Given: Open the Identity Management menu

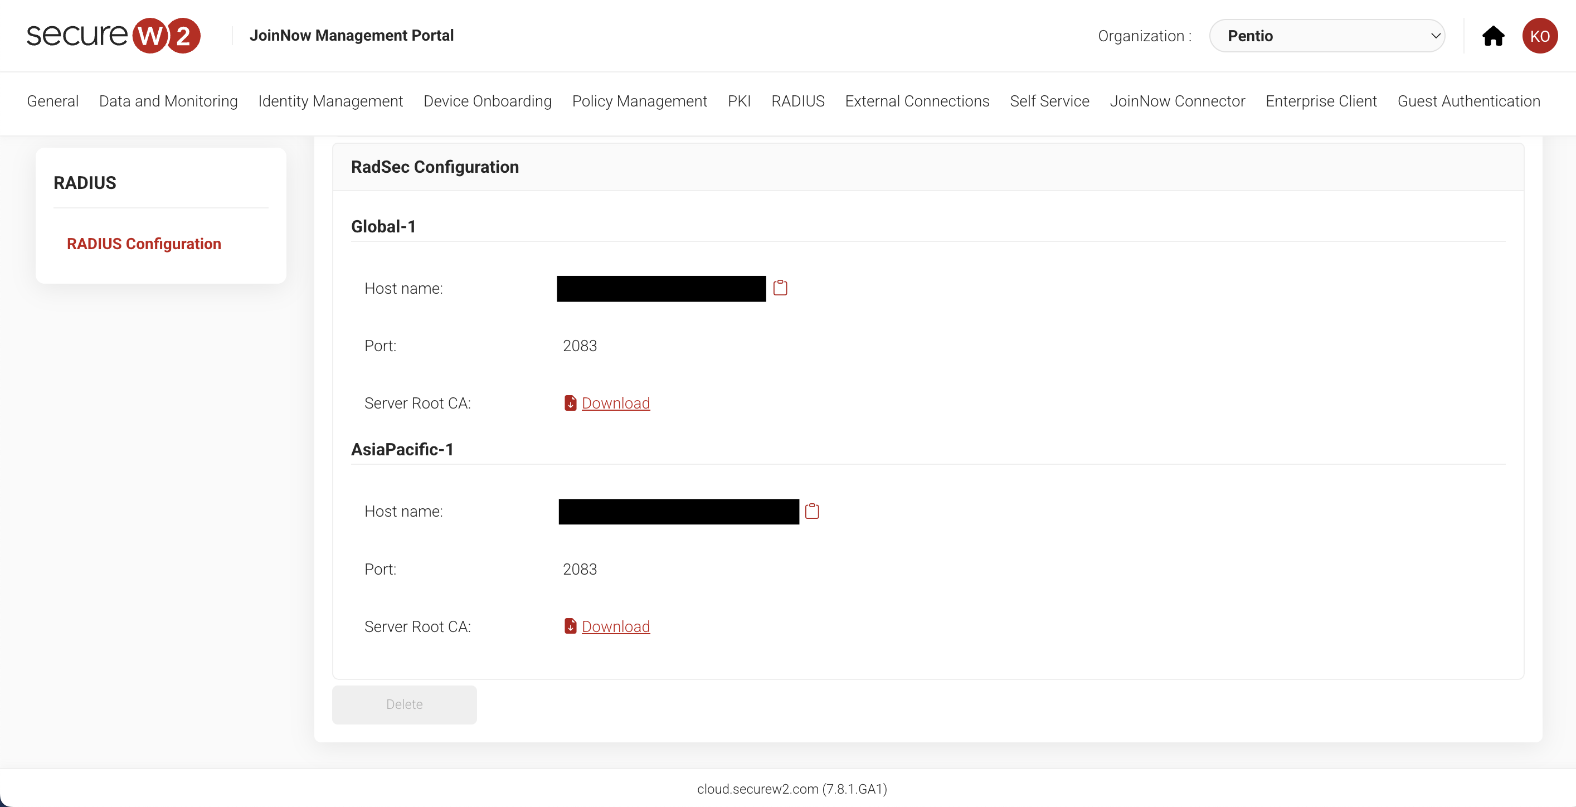Looking at the screenshot, I should point(330,101).
